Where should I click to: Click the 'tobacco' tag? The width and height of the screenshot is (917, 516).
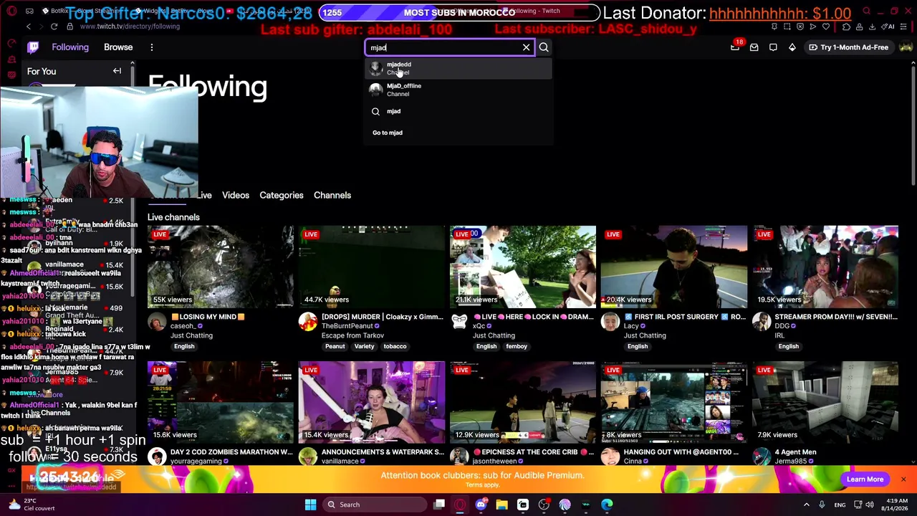(395, 347)
